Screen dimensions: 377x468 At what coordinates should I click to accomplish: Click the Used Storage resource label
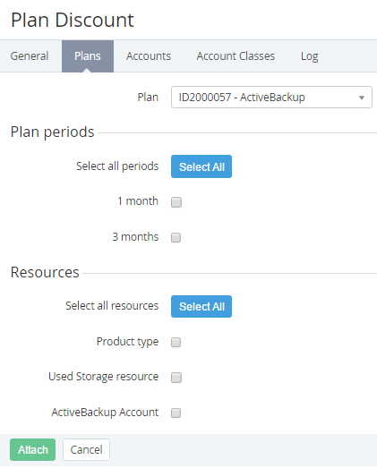point(103,377)
